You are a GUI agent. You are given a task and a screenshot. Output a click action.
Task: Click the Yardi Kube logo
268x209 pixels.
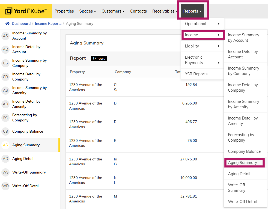pos(26,11)
